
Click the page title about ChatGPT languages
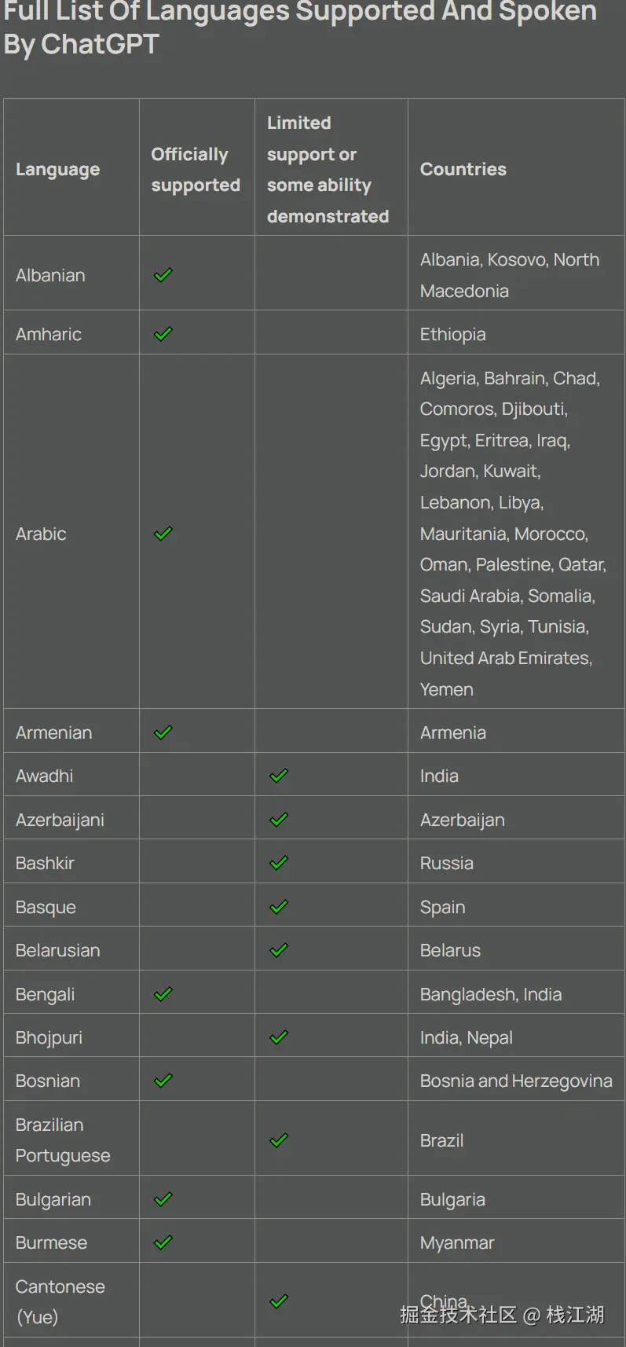click(x=298, y=28)
